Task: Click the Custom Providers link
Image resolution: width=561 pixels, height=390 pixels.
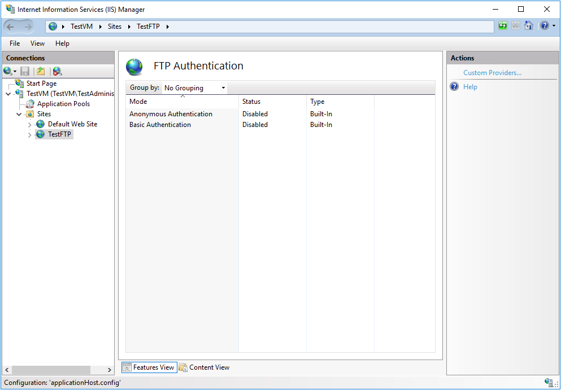Action: point(492,73)
